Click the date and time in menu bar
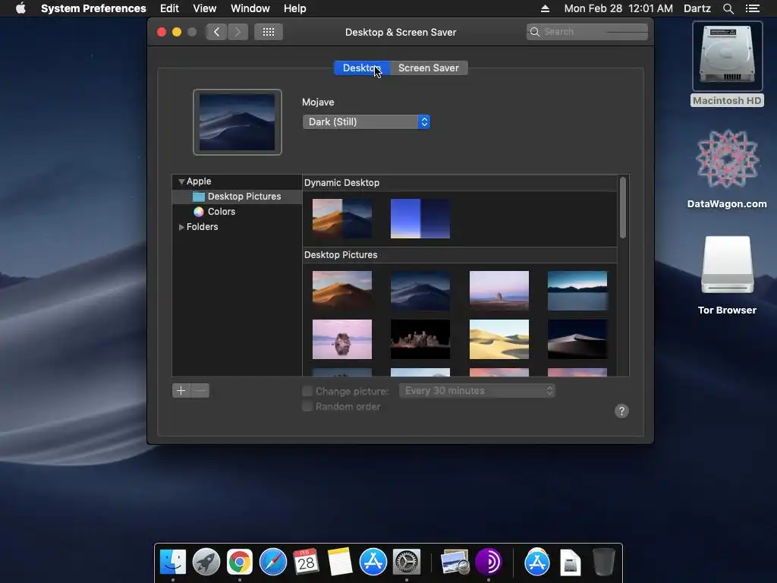This screenshot has width=777, height=583. click(618, 8)
